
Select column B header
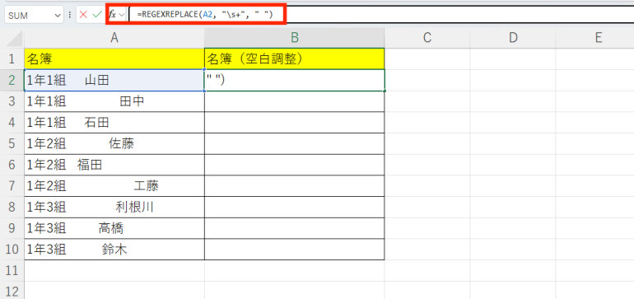coord(295,38)
